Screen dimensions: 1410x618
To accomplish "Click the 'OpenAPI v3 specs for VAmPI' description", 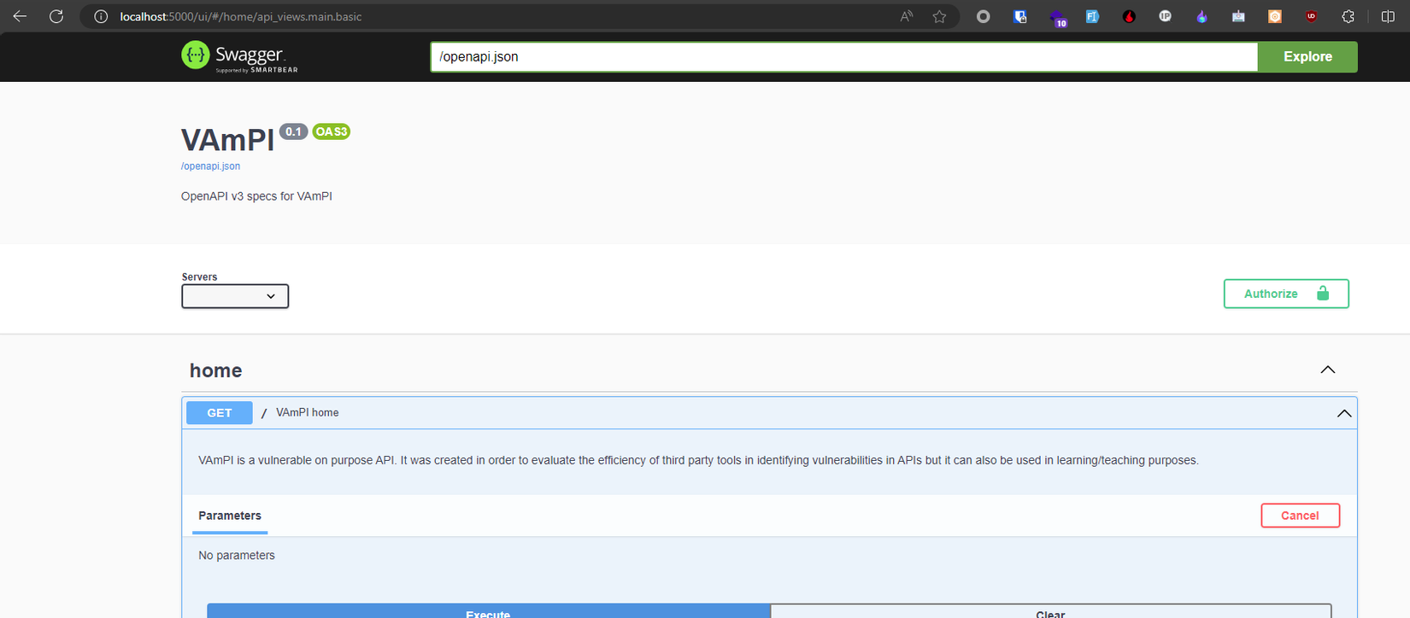I will pos(256,196).
